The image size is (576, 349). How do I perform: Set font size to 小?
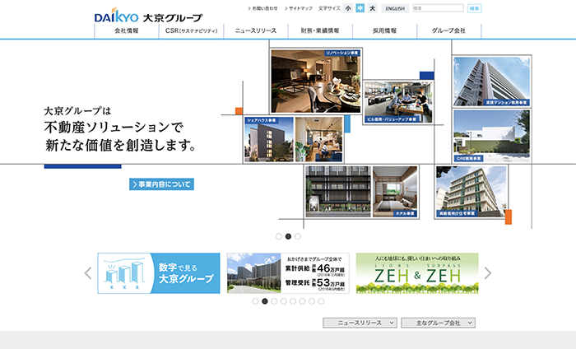click(348, 8)
